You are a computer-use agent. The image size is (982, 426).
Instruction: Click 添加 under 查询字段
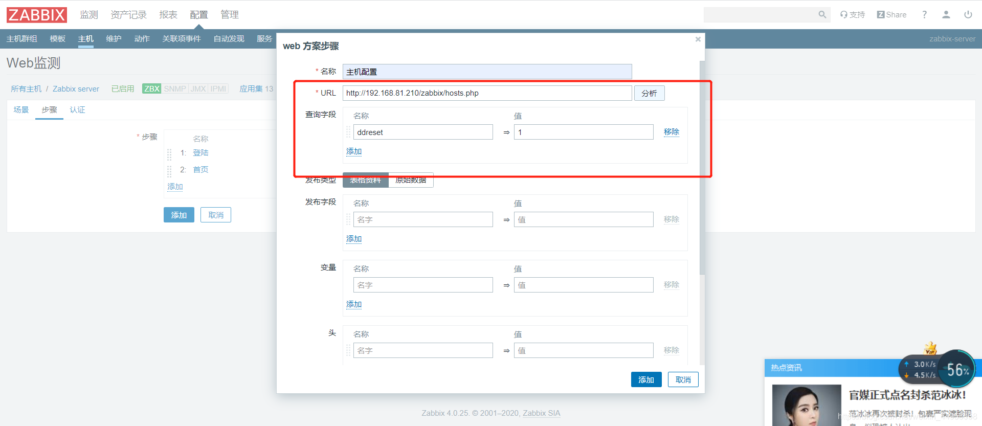[354, 151]
